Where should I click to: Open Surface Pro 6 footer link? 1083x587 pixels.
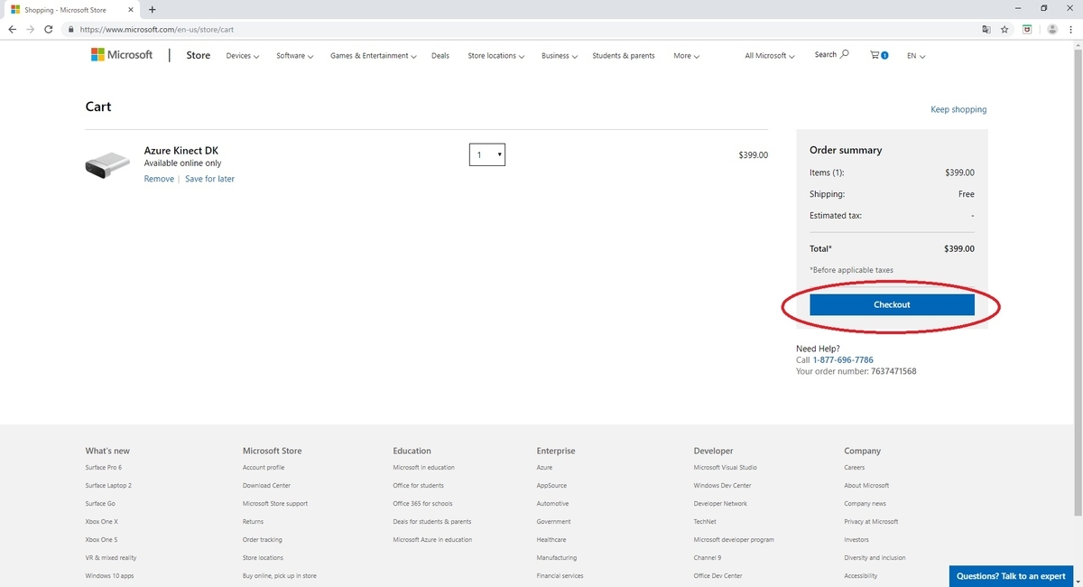pyautogui.click(x=104, y=468)
